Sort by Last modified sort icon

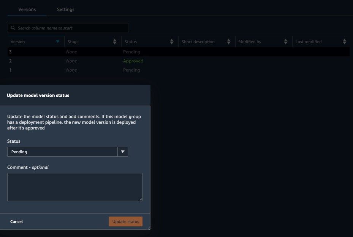(x=344, y=42)
